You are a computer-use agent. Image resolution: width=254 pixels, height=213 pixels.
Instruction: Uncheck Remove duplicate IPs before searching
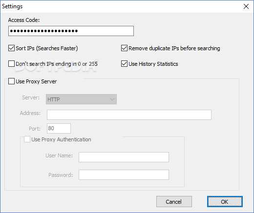[x=124, y=48]
